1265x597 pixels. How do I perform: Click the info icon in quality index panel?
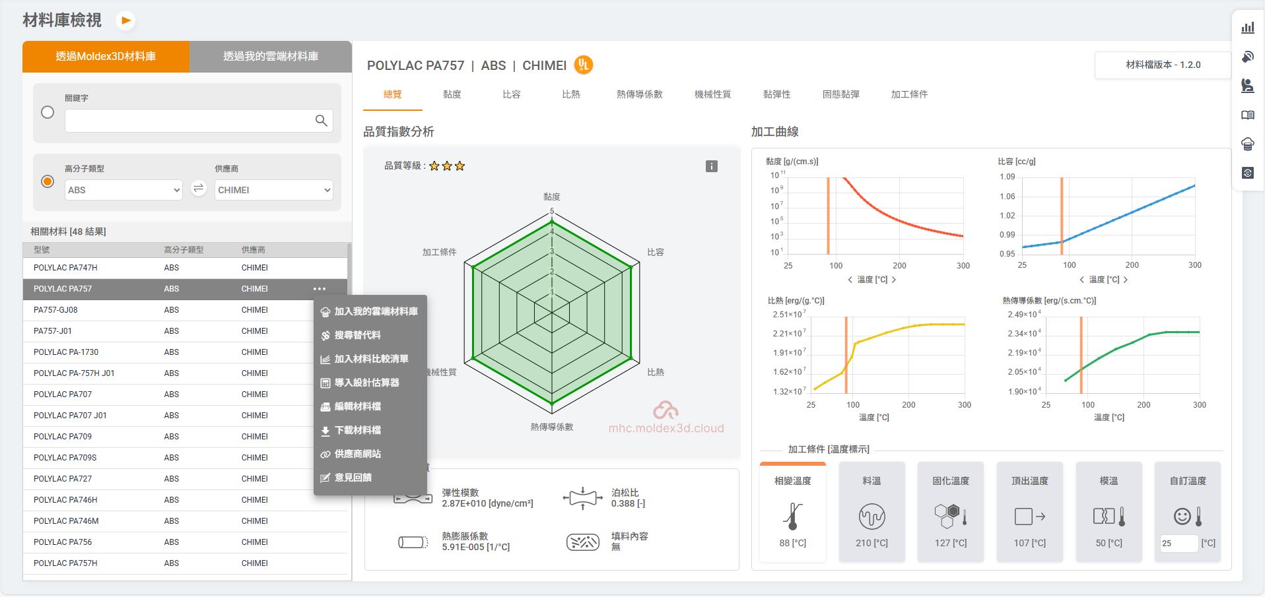pyautogui.click(x=712, y=166)
